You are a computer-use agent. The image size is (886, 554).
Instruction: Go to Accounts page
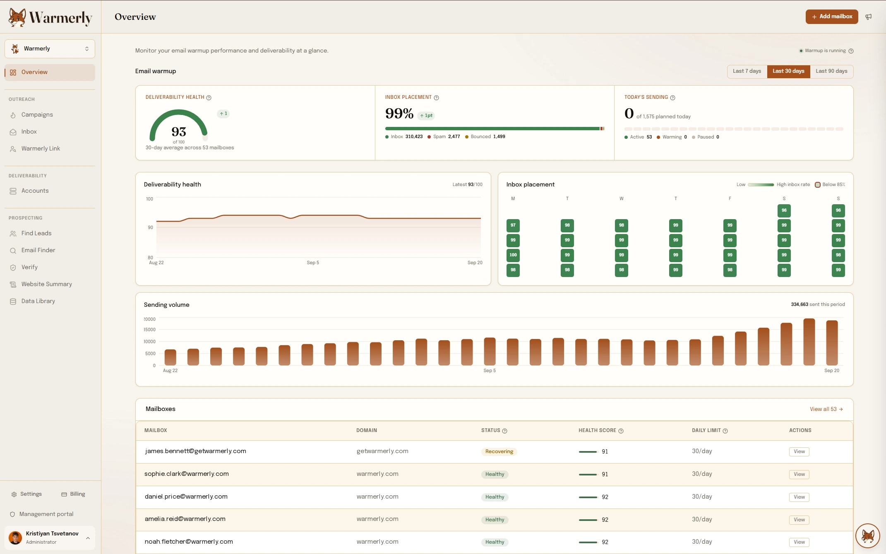click(x=50, y=191)
